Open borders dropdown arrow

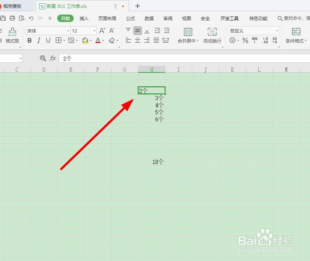[64, 41]
